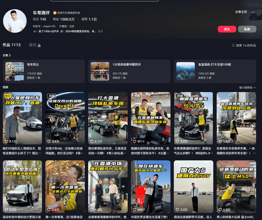Send a message via 私信 button
This screenshot has width=262, height=220.
(x=247, y=29)
